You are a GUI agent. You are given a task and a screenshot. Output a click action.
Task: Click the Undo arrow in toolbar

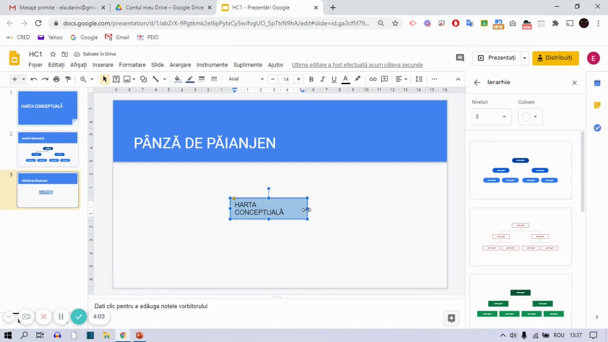pos(33,79)
